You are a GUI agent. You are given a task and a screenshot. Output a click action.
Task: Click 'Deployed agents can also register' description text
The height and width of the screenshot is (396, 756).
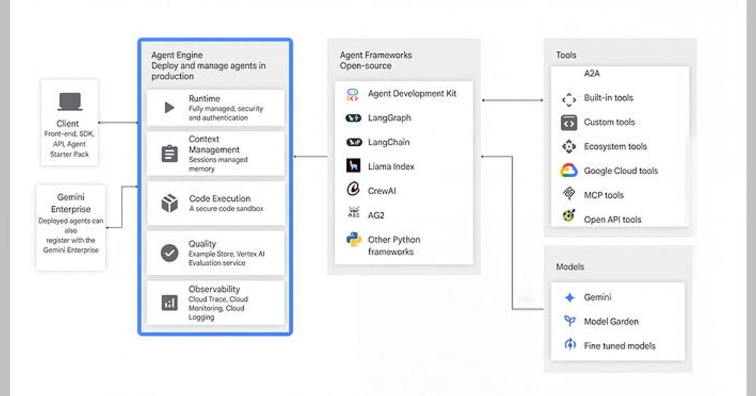tap(69, 236)
